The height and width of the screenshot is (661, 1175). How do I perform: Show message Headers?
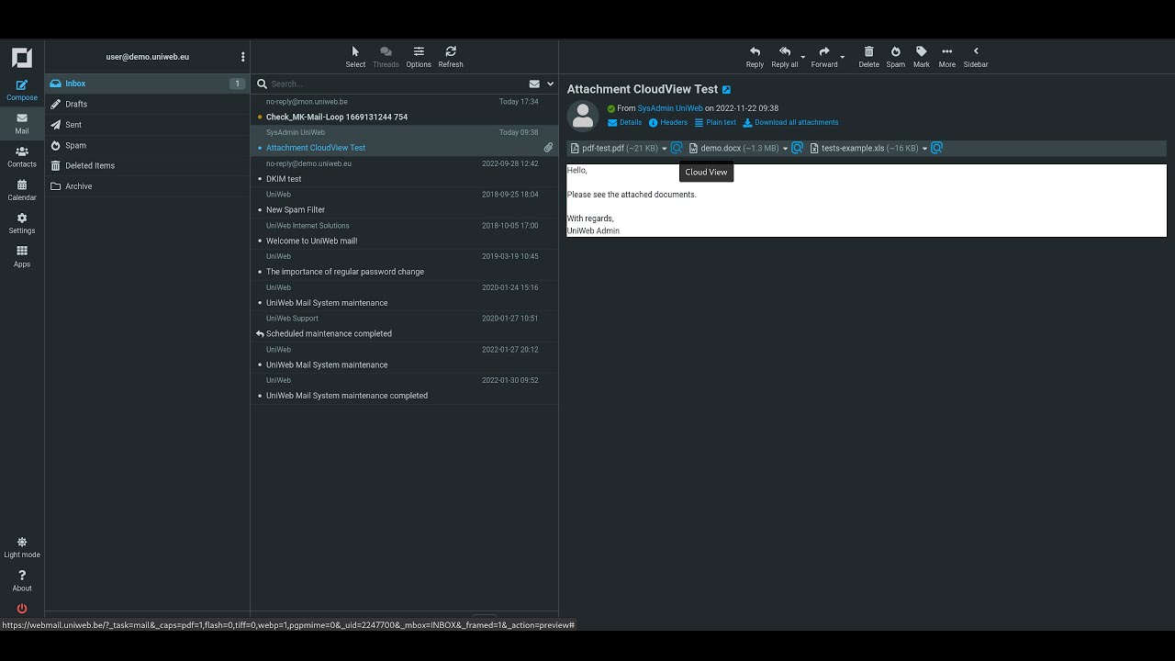point(667,122)
